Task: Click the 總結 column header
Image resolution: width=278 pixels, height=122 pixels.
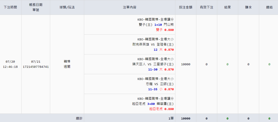Action: tap(269, 7)
